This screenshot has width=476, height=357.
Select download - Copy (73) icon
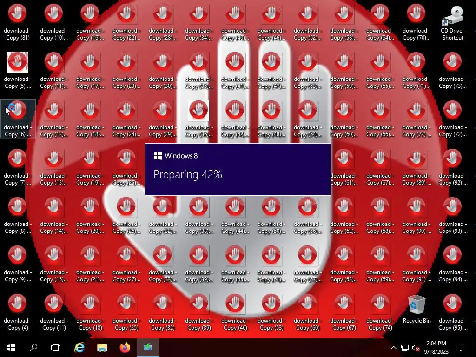click(x=453, y=71)
